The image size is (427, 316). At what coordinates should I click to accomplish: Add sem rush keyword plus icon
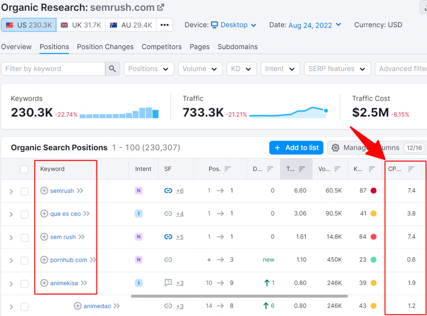(44, 237)
